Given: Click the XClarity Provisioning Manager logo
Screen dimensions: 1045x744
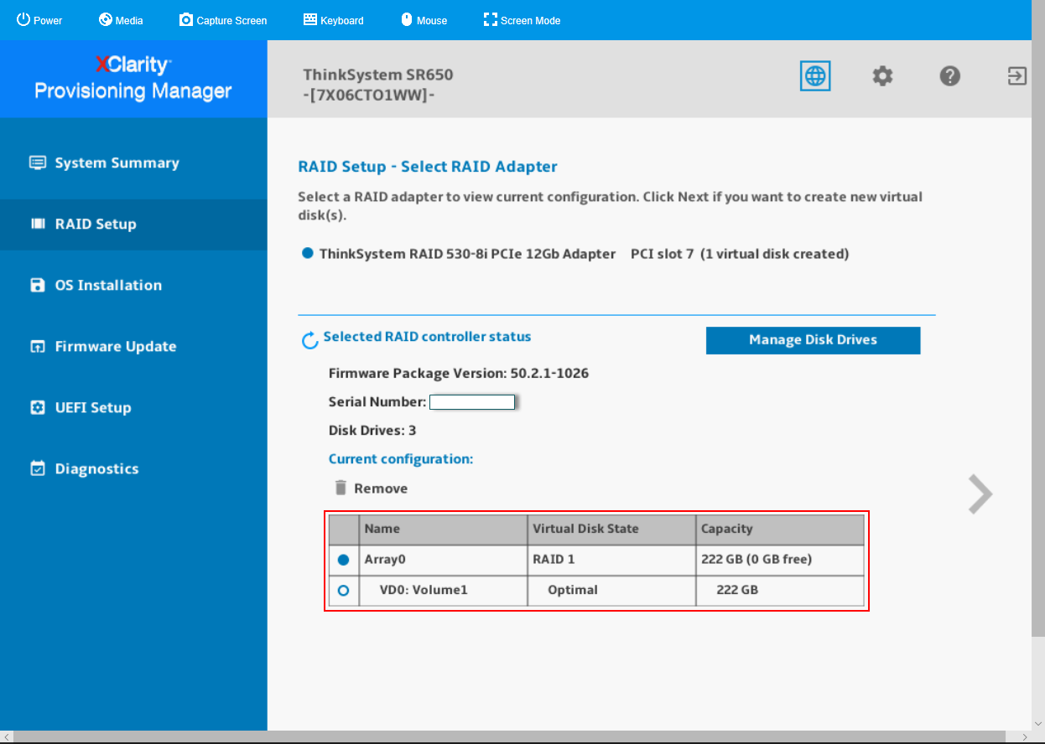Looking at the screenshot, I should [133, 79].
